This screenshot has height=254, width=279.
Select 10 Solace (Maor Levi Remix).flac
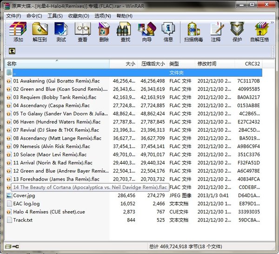tap(134, 154)
